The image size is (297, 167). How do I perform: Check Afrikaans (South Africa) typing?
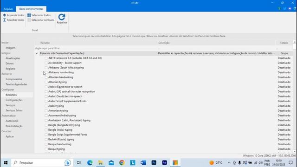click(x=46, y=68)
